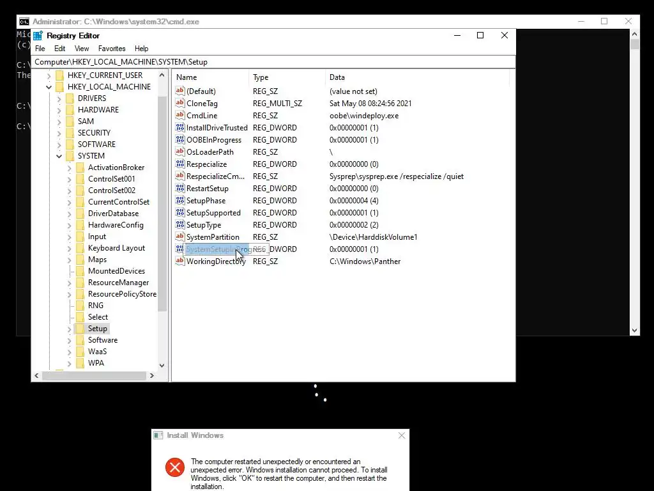
Task: Click the SystemSetupInProgress rename edit box
Action: (x=226, y=249)
